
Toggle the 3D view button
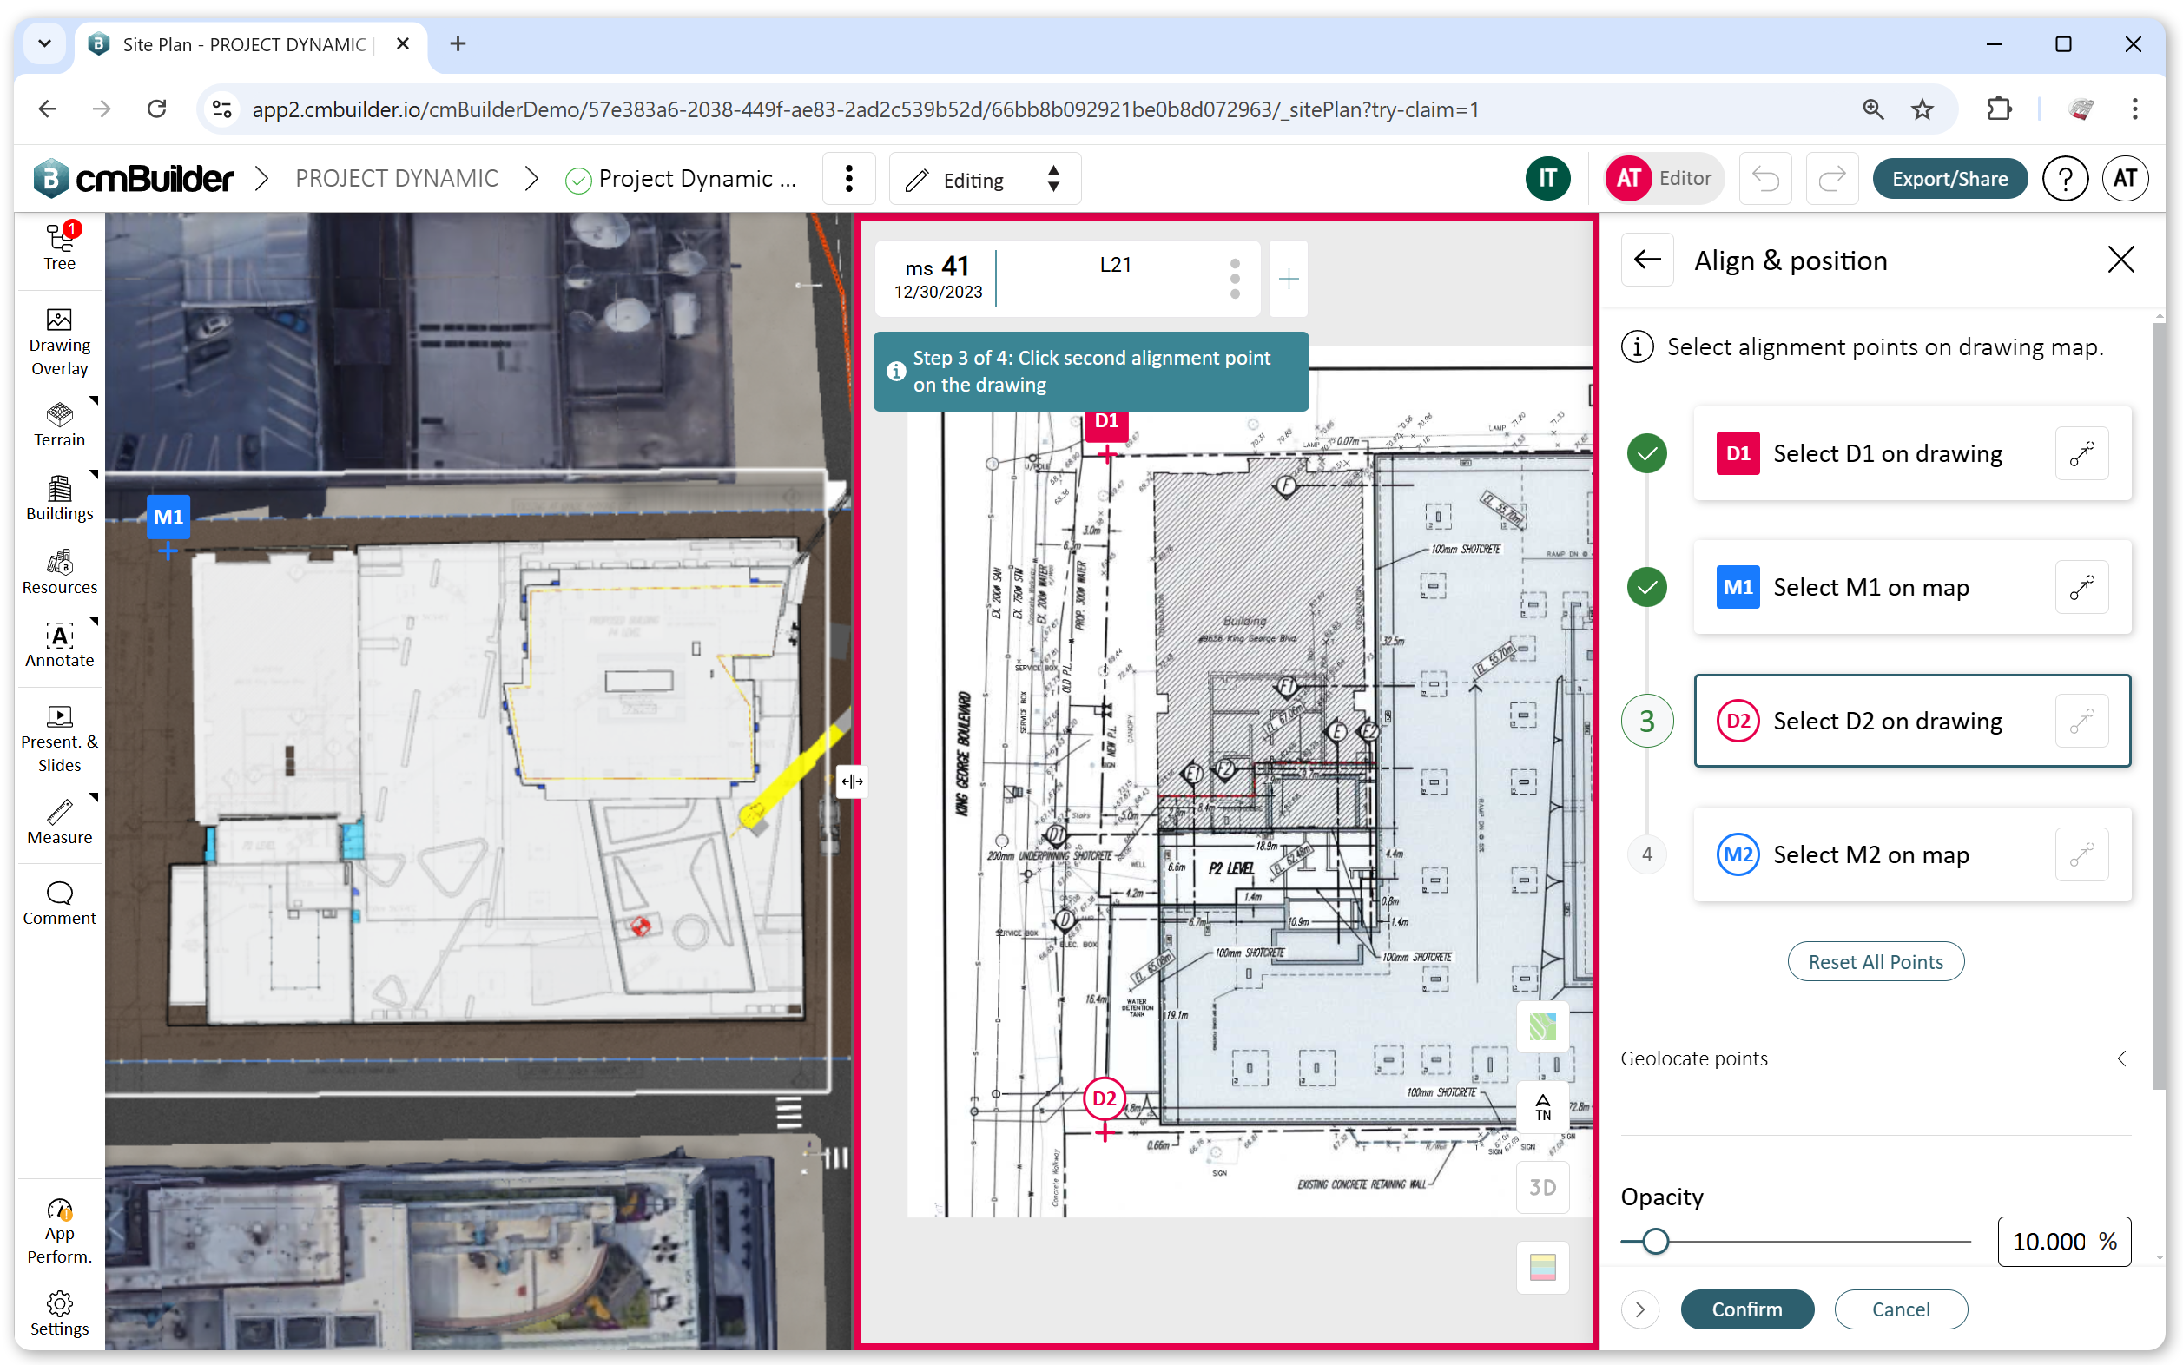coord(1542,1188)
